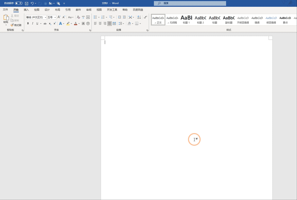This screenshot has height=200, width=297.
Task: Apply the 标题 1 (Heading 1) style
Action: point(186,20)
